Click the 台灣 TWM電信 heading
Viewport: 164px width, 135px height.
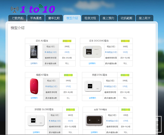point(100,109)
